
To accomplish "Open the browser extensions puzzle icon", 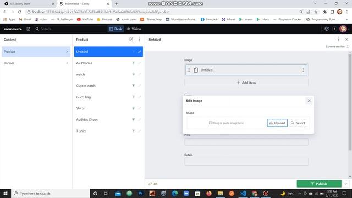I will click(x=324, y=12).
